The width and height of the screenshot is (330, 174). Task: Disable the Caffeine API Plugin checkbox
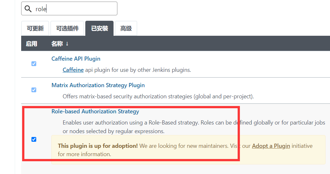(x=34, y=64)
